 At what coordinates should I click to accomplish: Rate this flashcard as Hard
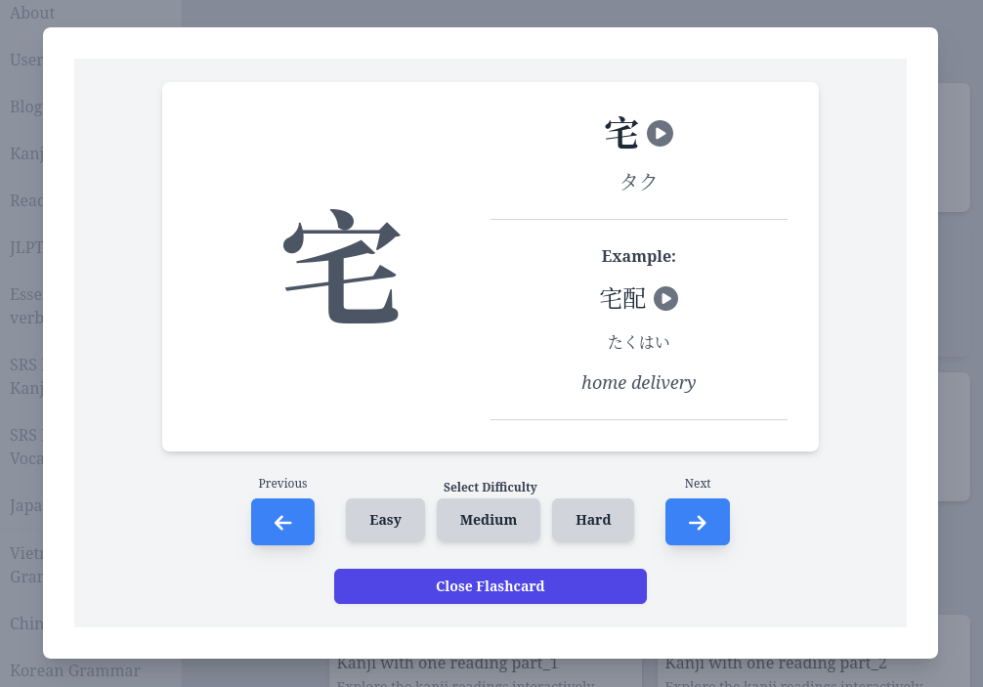(592, 520)
